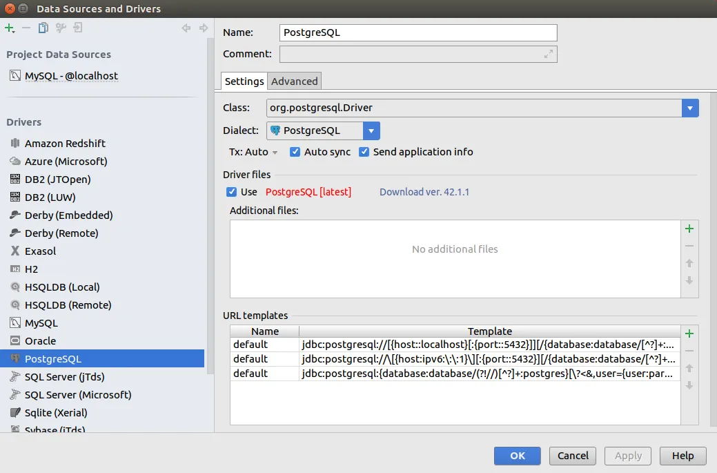Toggle the Auto sync checkbox
The height and width of the screenshot is (473, 717).
click(x=295, y=152)
